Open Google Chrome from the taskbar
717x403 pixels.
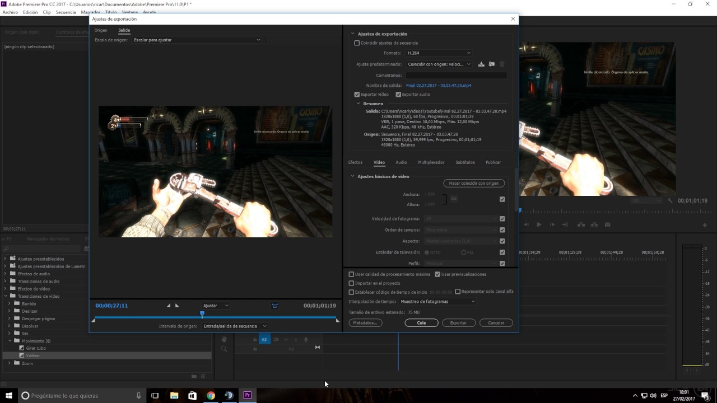[211, 395]
